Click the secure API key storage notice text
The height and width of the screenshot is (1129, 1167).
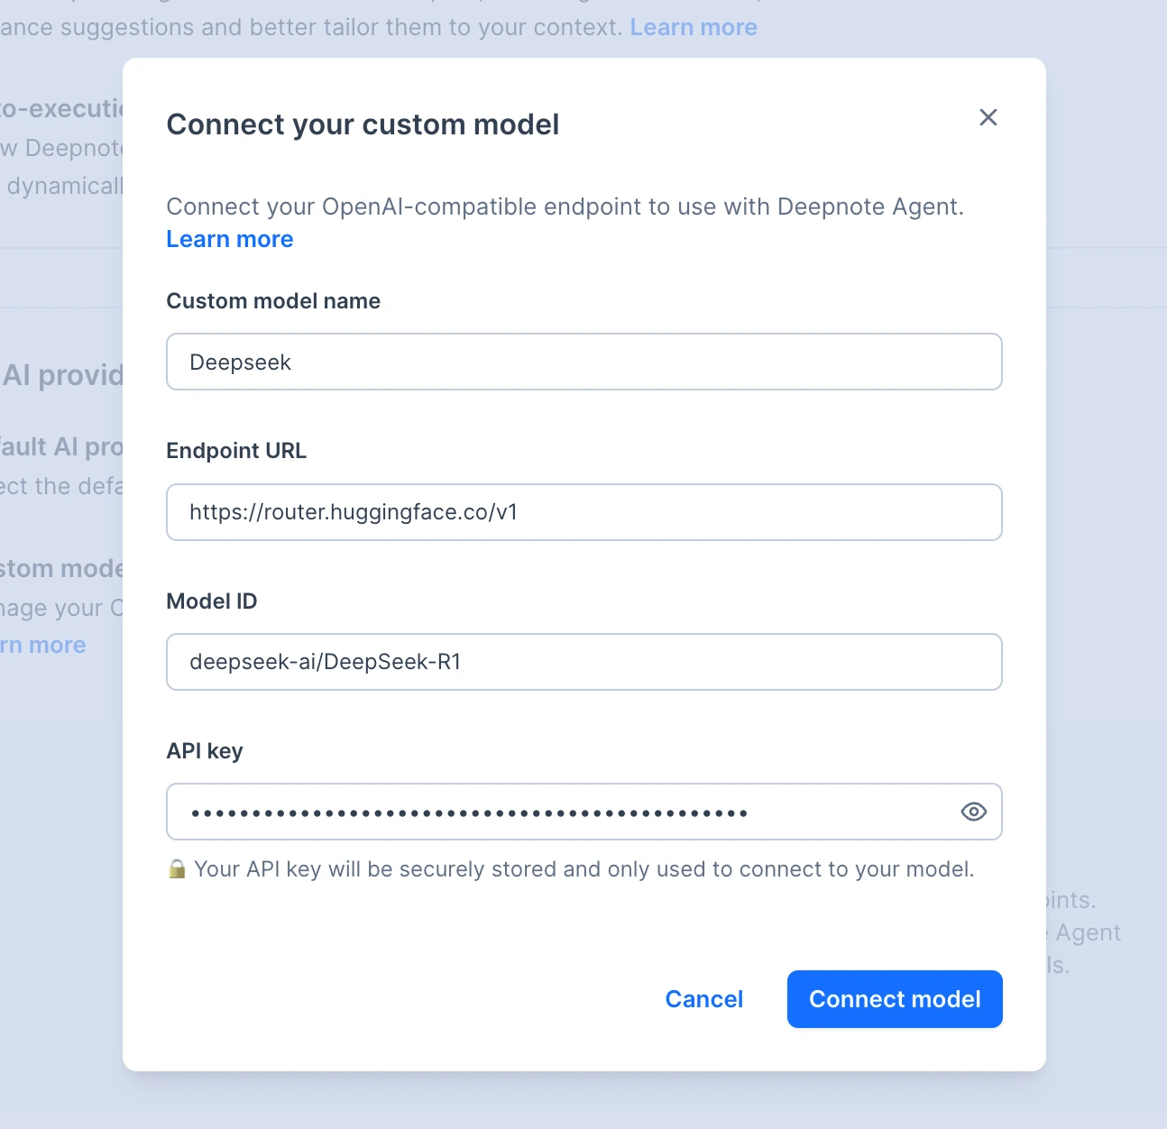click(583, 869)
